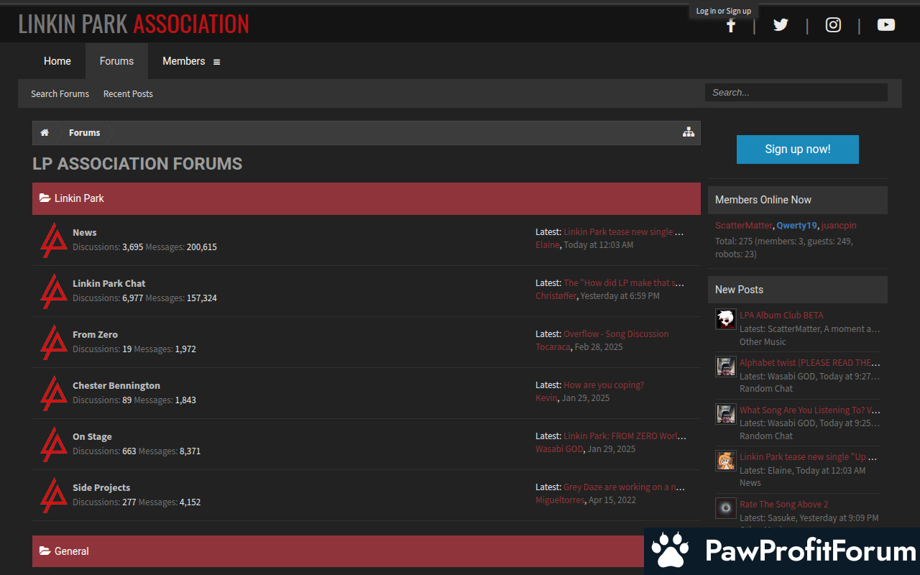Click the folder icon beside Linkin Park category
This screenshot has width=920, height=575.
coord(45,198)
